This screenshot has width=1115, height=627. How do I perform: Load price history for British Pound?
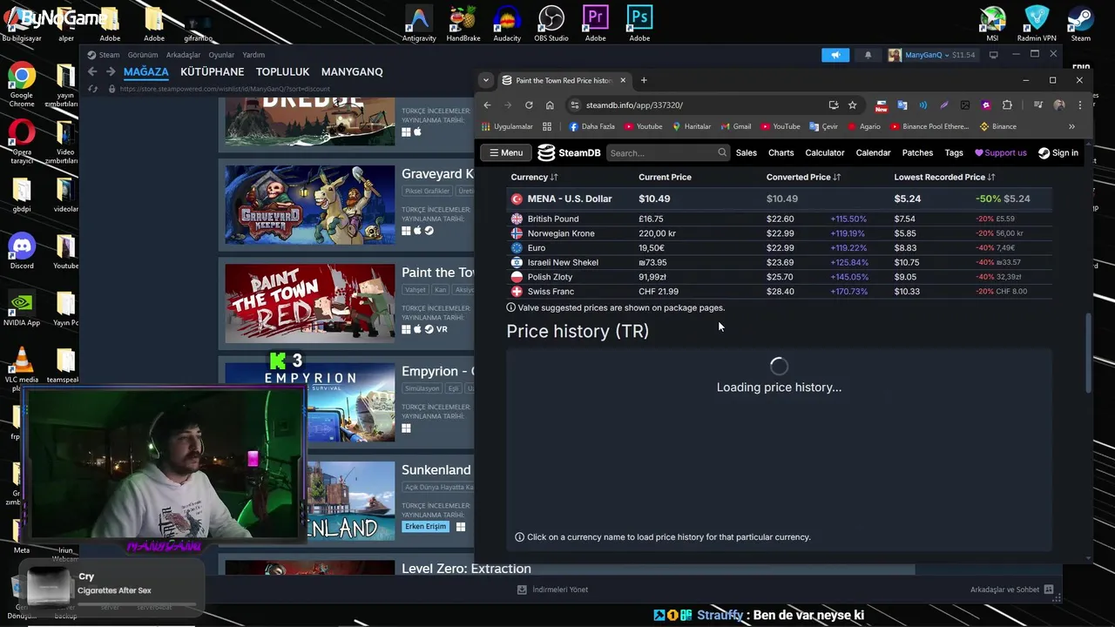(552, 219)
